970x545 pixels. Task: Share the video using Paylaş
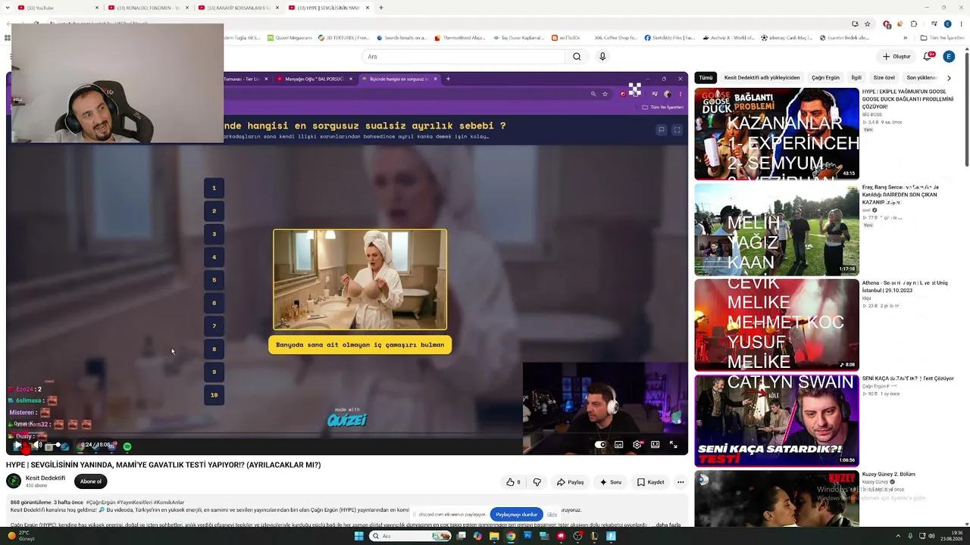point(570,482)
